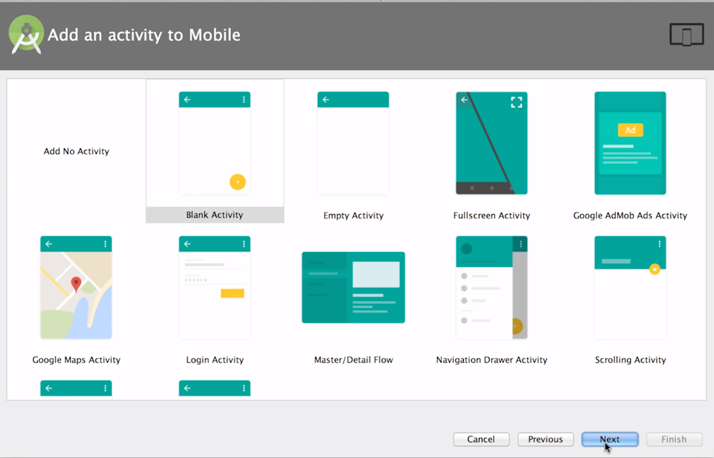Screen dimensions: 714x458
Task: Pick the Master/Detail Flow template
Action: (x=353, y=287)
